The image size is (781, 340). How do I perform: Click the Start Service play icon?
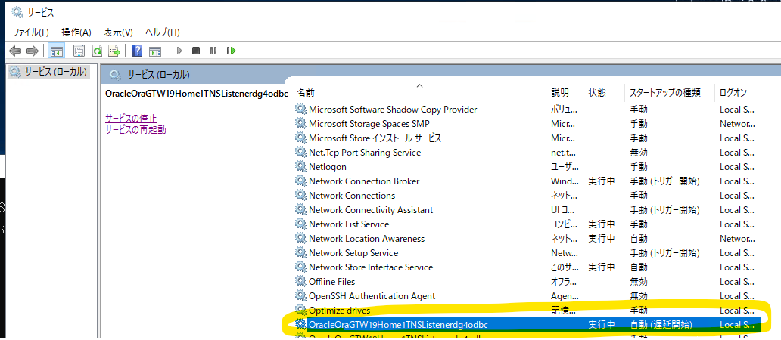coord(180,51)
